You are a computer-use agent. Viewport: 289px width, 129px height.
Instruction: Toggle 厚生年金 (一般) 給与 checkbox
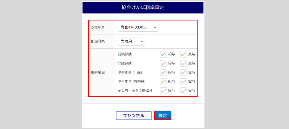coord(163,72)
